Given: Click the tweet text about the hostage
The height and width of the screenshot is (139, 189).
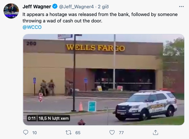Looking at the screenshot, I should coord(100,18).
